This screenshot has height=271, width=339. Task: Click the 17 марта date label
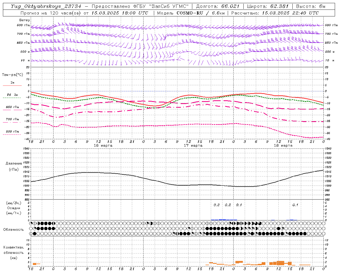pos(193,145)
